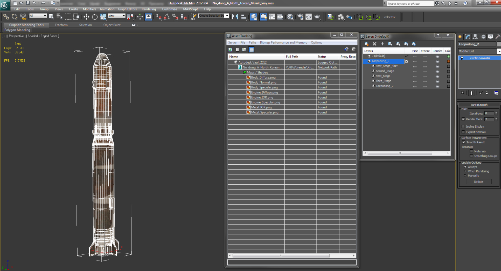Open Bitmap Performance and Memory menu

tap(284, 43)
